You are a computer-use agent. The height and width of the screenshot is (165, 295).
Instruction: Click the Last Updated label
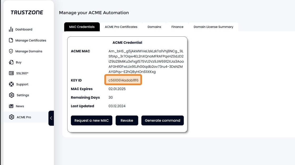(82, 106)
